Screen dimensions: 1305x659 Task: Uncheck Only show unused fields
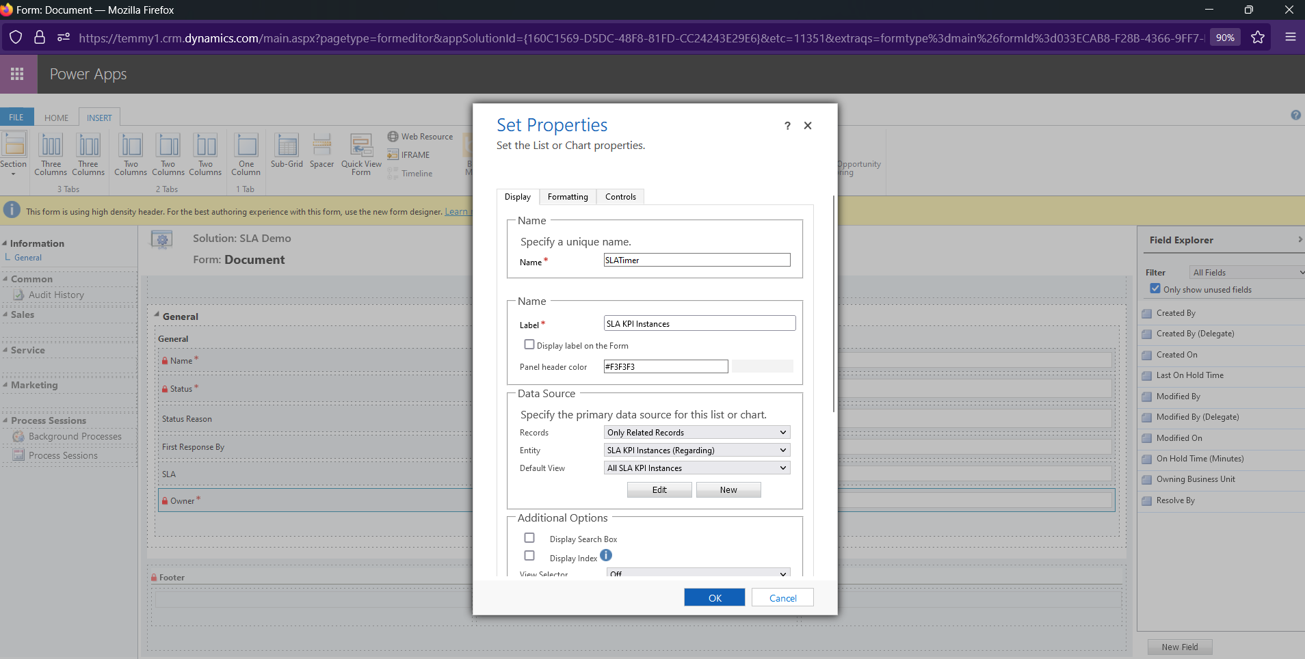click(1155, 288)
